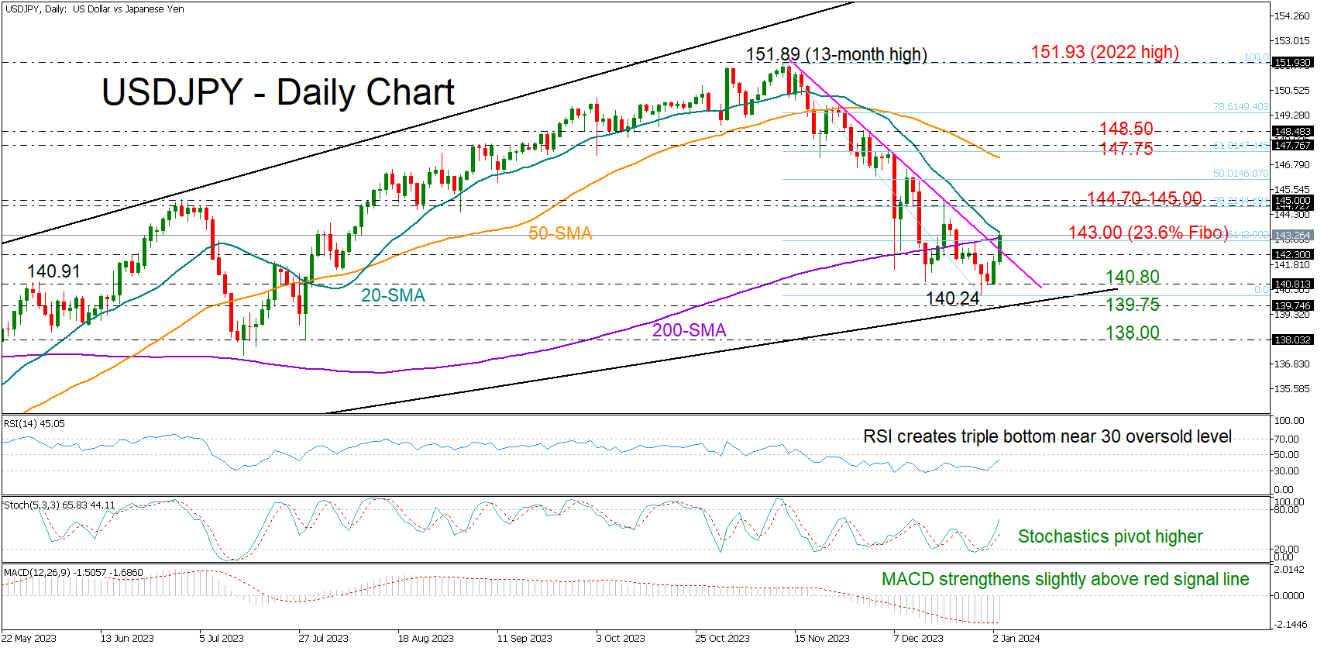Select the '147.75' resistance label
The image size is (1324, 648).
(x=1126, y=149)
